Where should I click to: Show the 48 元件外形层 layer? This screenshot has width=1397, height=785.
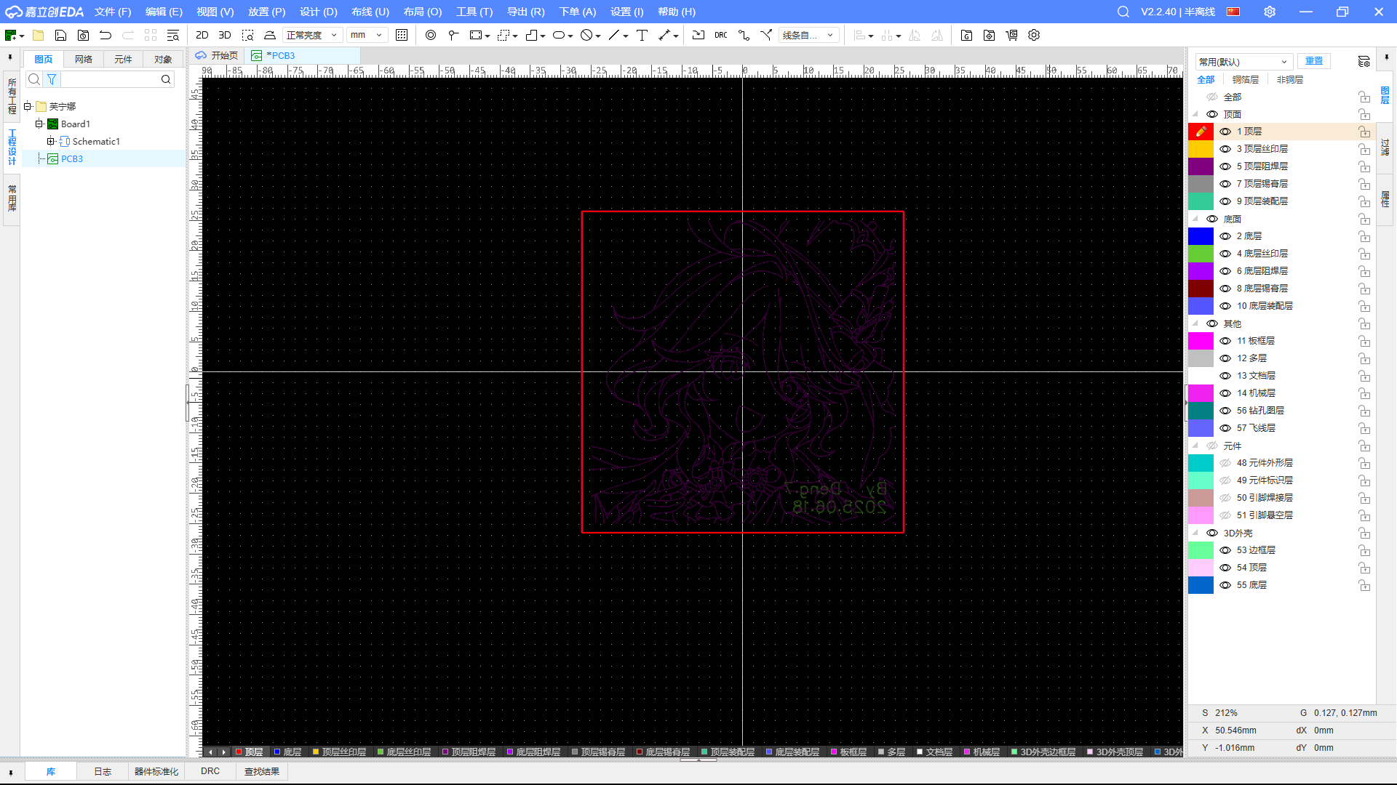click(1225, 463)
